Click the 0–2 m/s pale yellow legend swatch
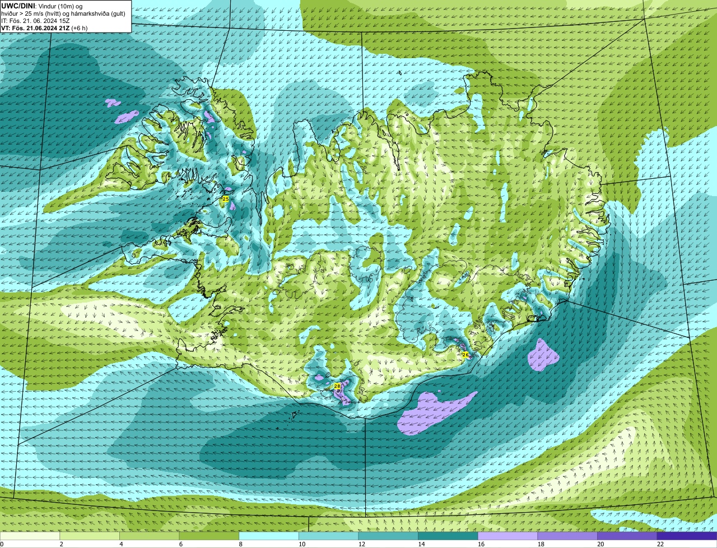Viewport: 717px width, 548px height. [x=30, y=536]
